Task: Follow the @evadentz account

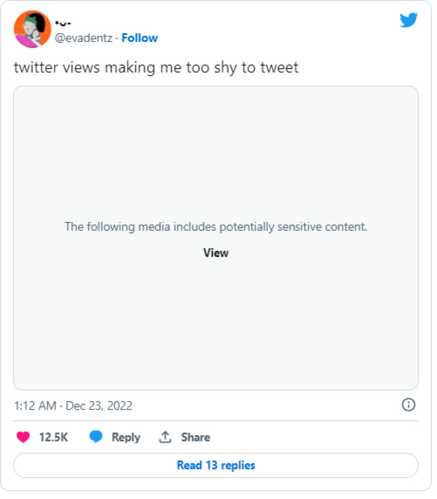Action: pos(140,38)
